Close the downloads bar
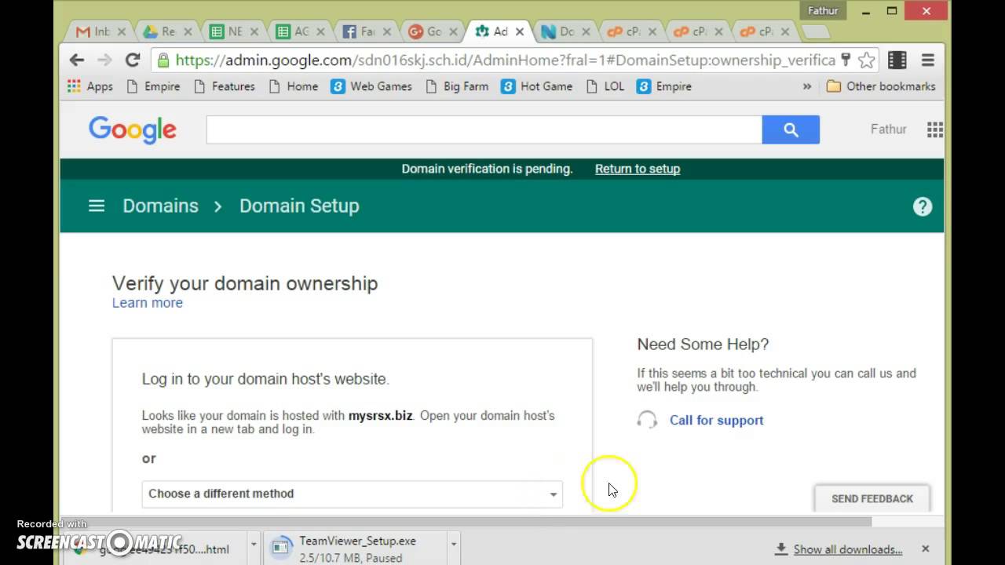This screenshot has height=565, width=1005. (925, 549)
